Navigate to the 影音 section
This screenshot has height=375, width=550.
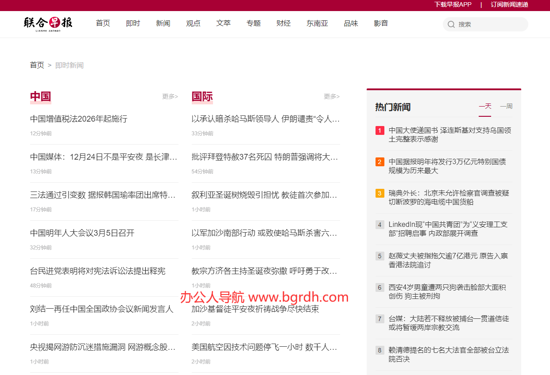(x=381, y=23)
